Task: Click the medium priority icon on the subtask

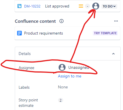Action: point(81,6)
